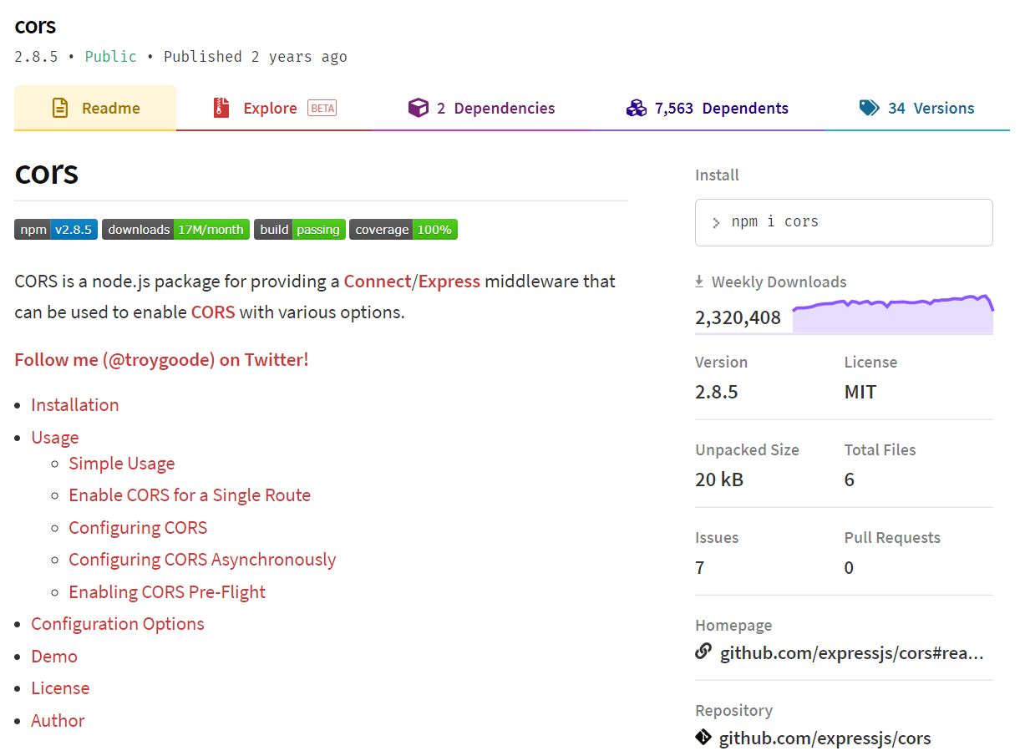Click the Versions tag icon
The image size is (1025, 756).
(x=870, y=108)
